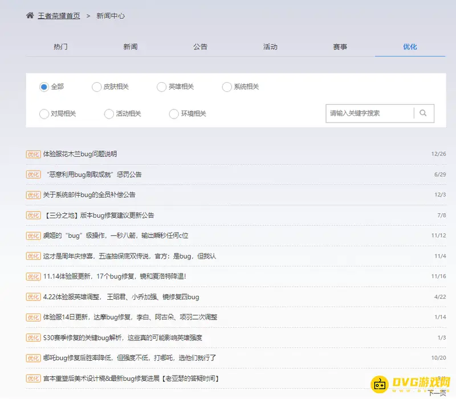
Task: Click the home icon in the breadcrumb
Action: (x=29, y=15)
